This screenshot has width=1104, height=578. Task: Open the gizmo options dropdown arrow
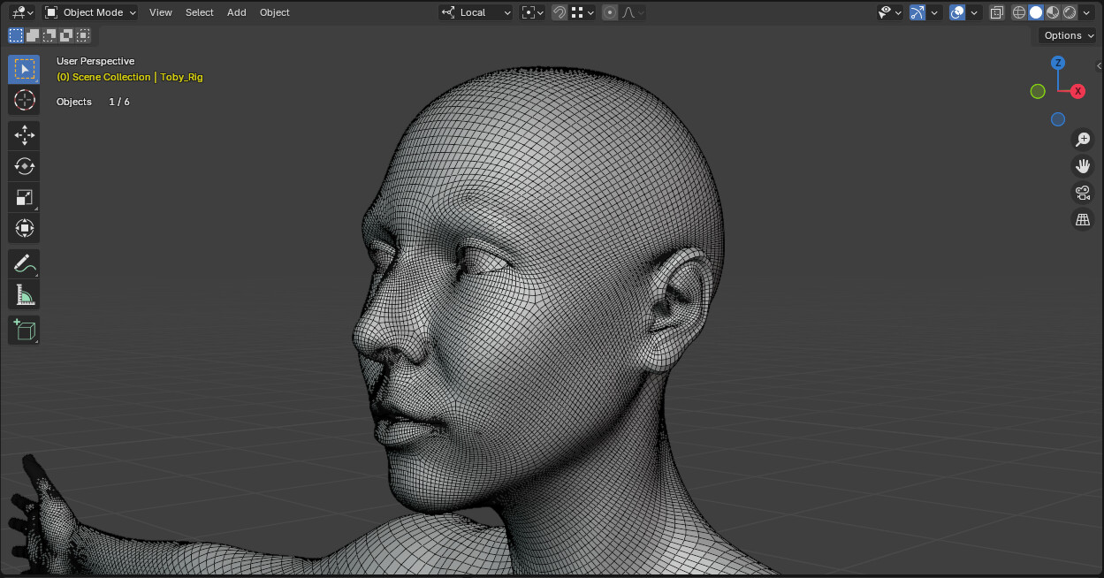934,12
